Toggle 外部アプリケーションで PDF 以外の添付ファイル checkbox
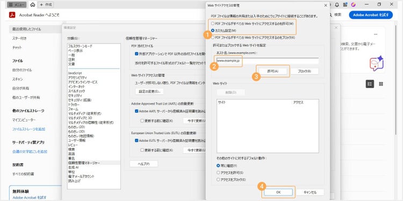The height and width of the screenshot is (201, 403). pyautogui.click(x=136, y=54)
